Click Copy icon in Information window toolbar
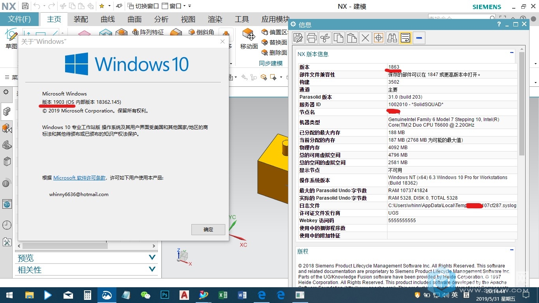The image size is (539, 303). click(339, 38)
